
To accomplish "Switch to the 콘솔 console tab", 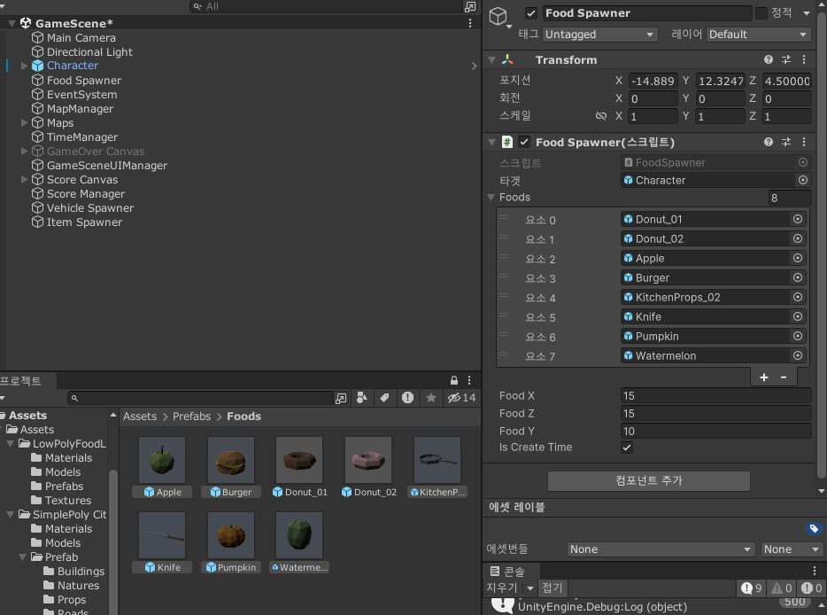I will tap(509, 572).
